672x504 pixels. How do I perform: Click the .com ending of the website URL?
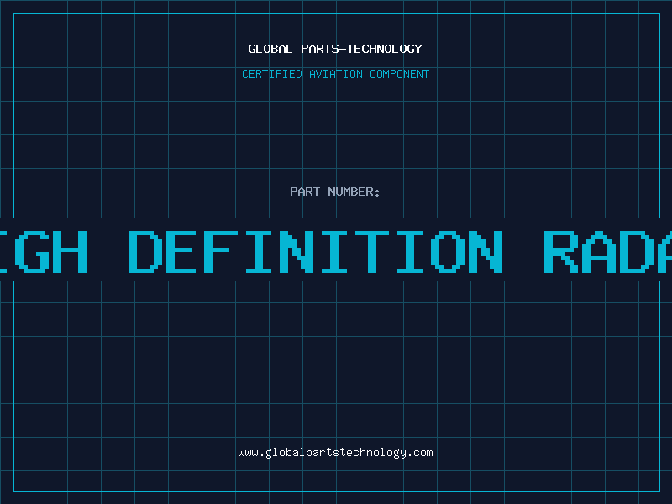[x=421, y=453]
